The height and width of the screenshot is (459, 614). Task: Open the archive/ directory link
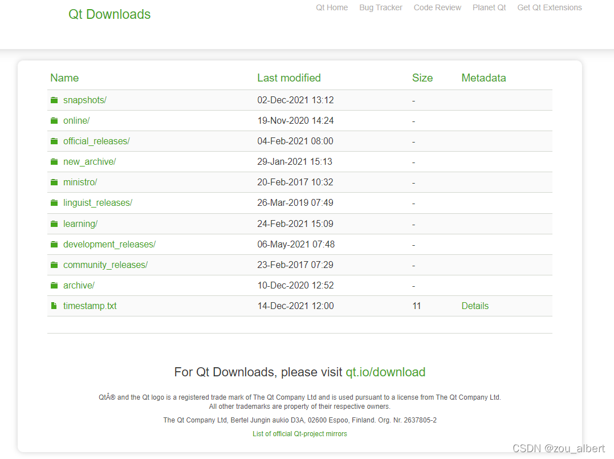[x=79, y=286]
